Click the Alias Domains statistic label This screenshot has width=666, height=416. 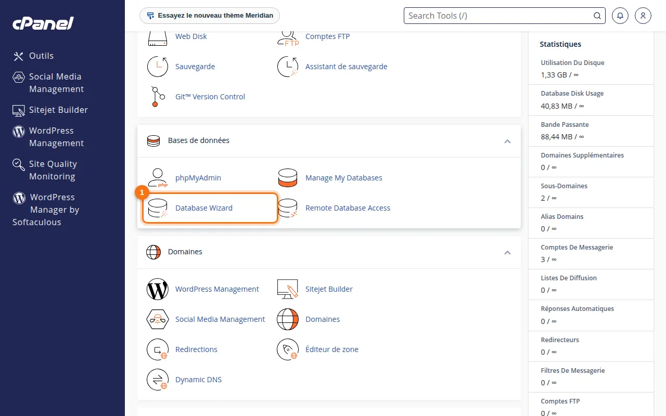562,217
